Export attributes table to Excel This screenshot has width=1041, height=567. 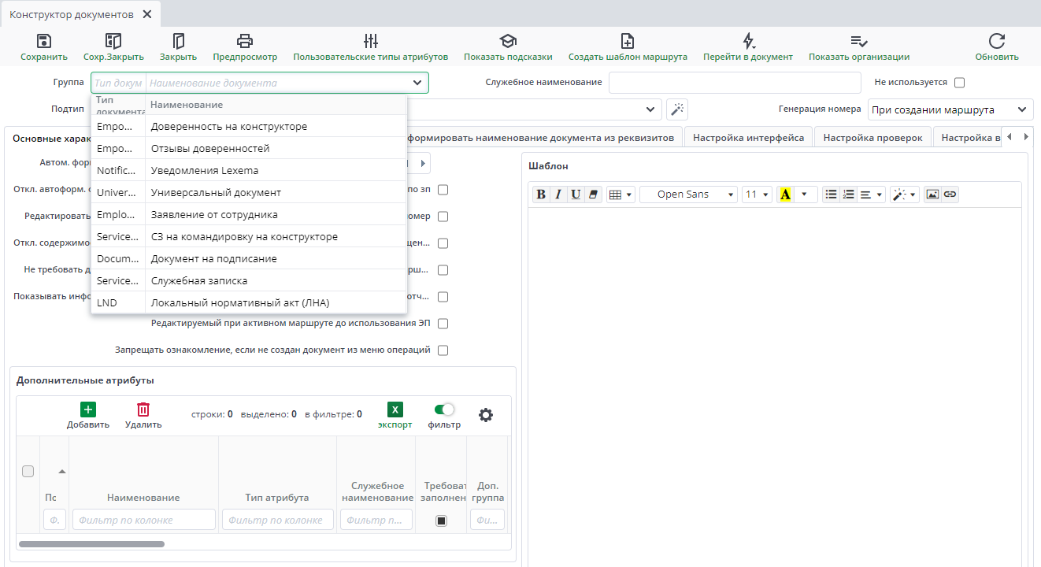click(x=395, y=410)
